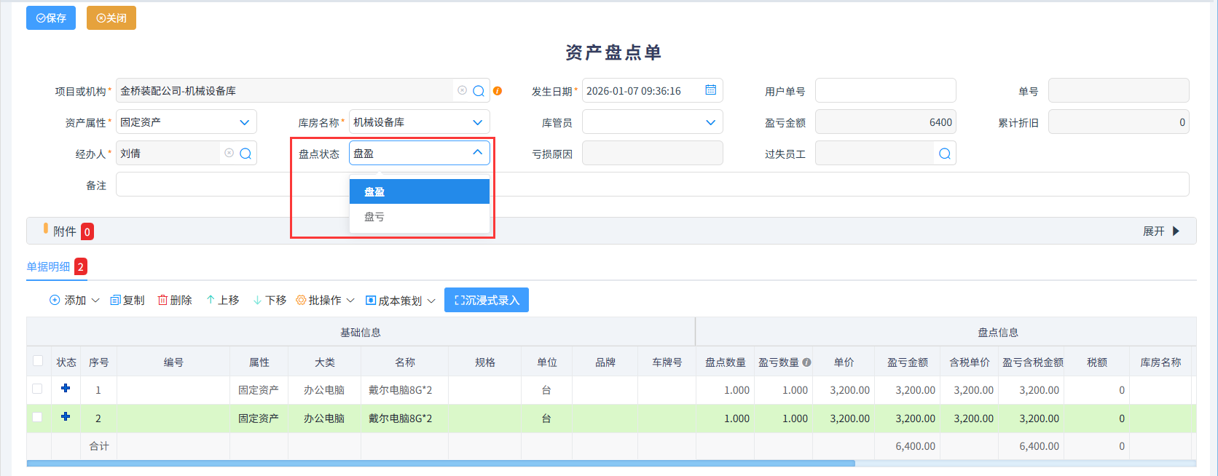Click the search icon in 经办人 field

click(x=245, y=154)
